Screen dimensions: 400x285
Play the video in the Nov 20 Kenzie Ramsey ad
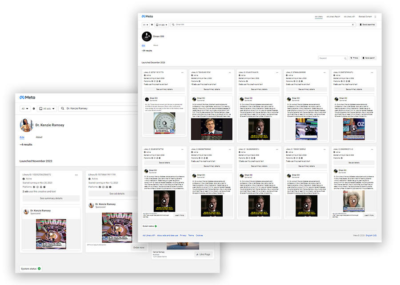point(51,234)
